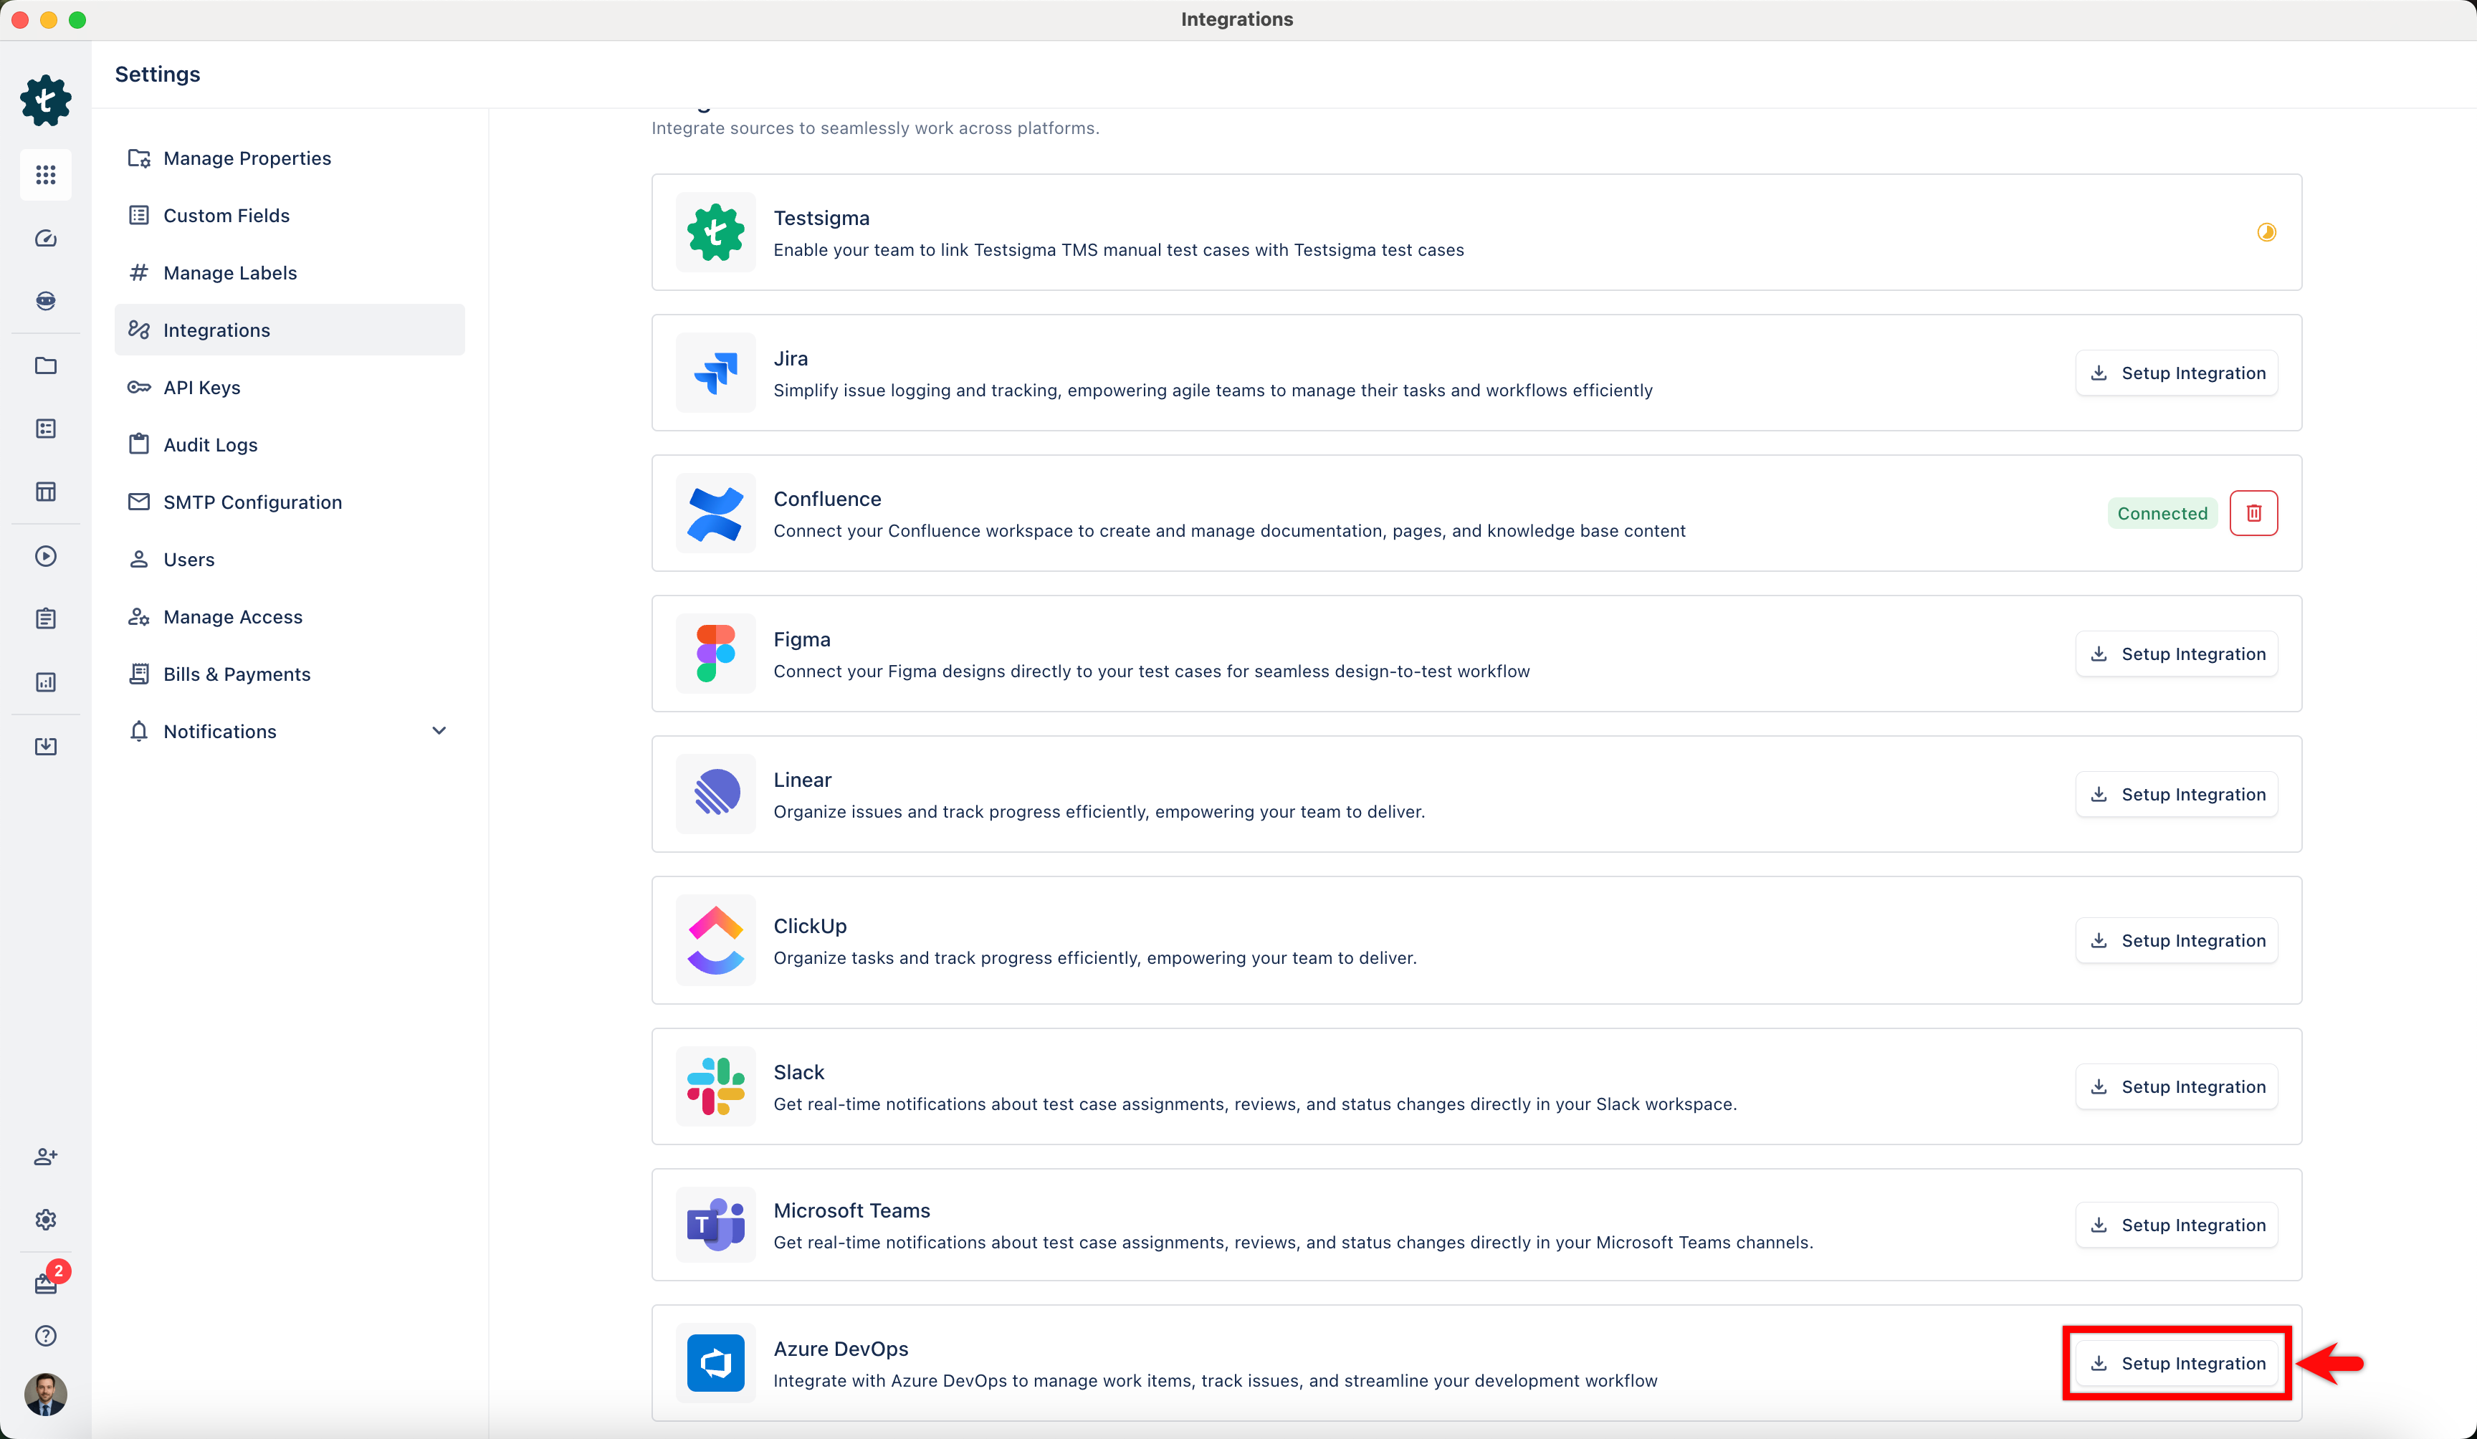Image resolution: width=2477 pixels, height=1439 pixels.
Task: Open test runs via the play icon
Action: [x=45, y=555]
